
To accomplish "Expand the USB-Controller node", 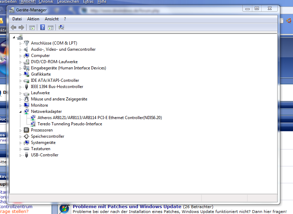I will [21, 155].
